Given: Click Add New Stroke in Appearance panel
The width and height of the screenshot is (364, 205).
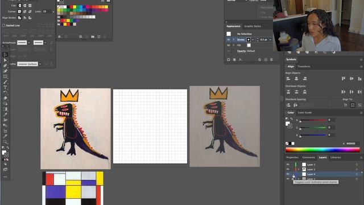Looking at the screenshot, I should [x=229, y=60].
